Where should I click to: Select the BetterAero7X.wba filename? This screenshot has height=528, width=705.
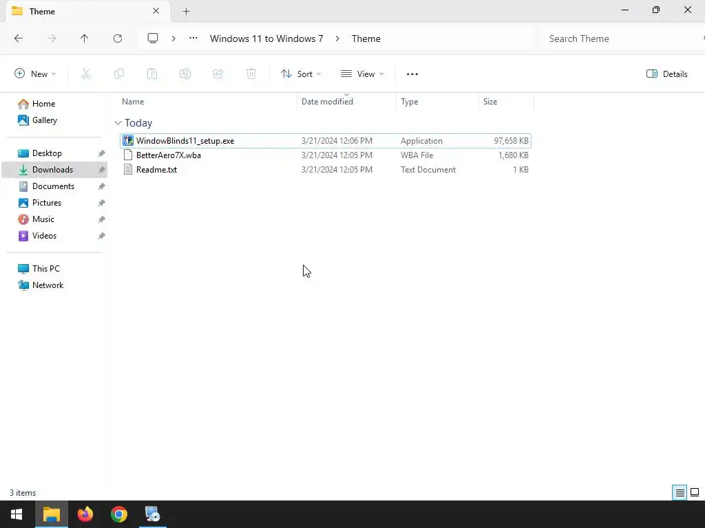coord(169,155)
